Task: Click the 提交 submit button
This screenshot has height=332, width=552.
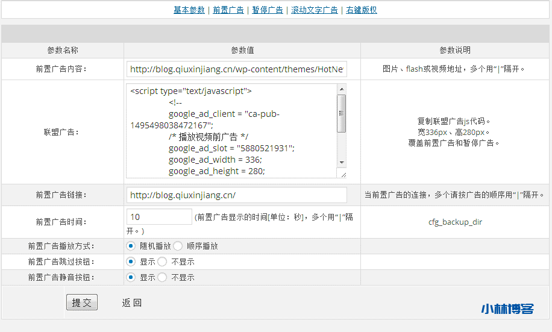Action: 82,302
